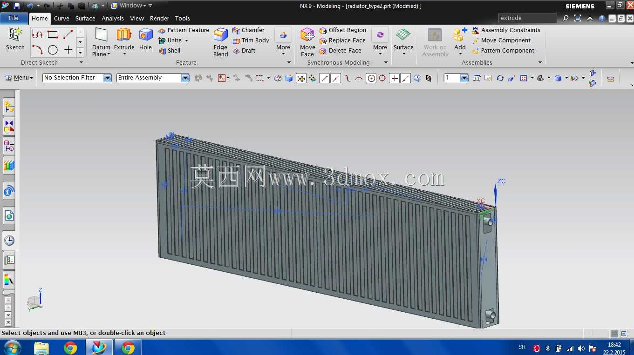634x355 pixels.
Task: Open the Sketch tool
Action: (x=15, y=39)
